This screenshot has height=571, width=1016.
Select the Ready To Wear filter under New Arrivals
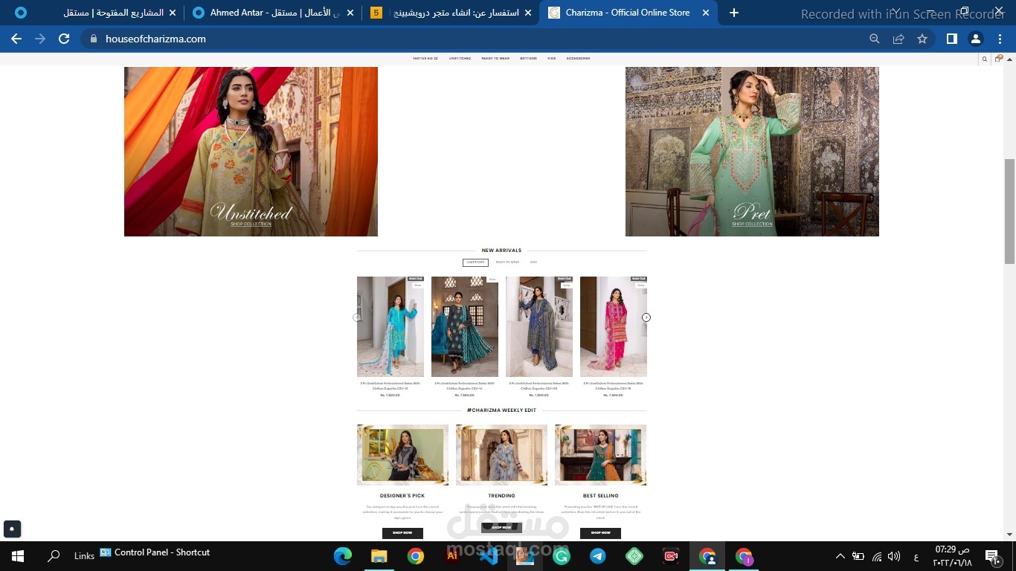[x=508, y=262]
